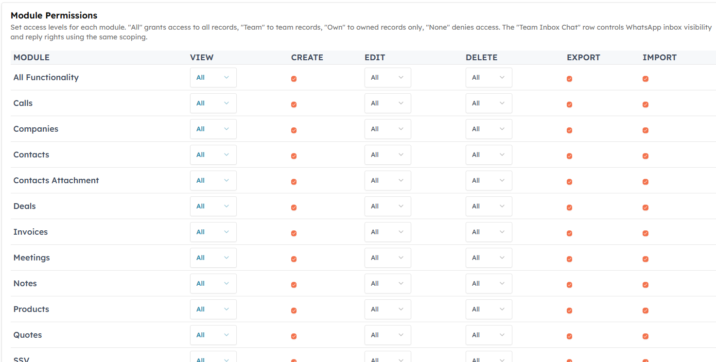Toggle Import checkbox for Contacts
Screen dimensions: 716x362
coord(646,156)
